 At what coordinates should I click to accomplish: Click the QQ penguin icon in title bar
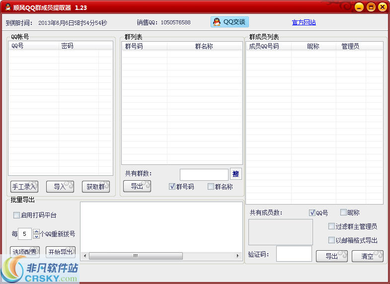pos(8,7)
